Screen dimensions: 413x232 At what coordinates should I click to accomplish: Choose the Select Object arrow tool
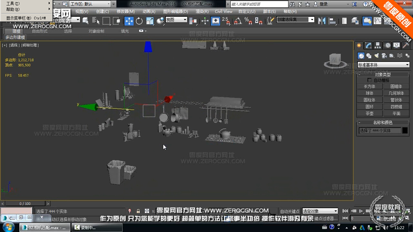click(86, 21)
